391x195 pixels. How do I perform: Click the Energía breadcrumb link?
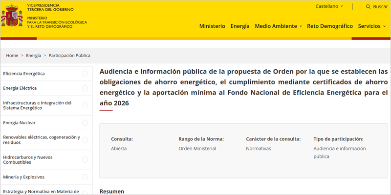[34, 56]
